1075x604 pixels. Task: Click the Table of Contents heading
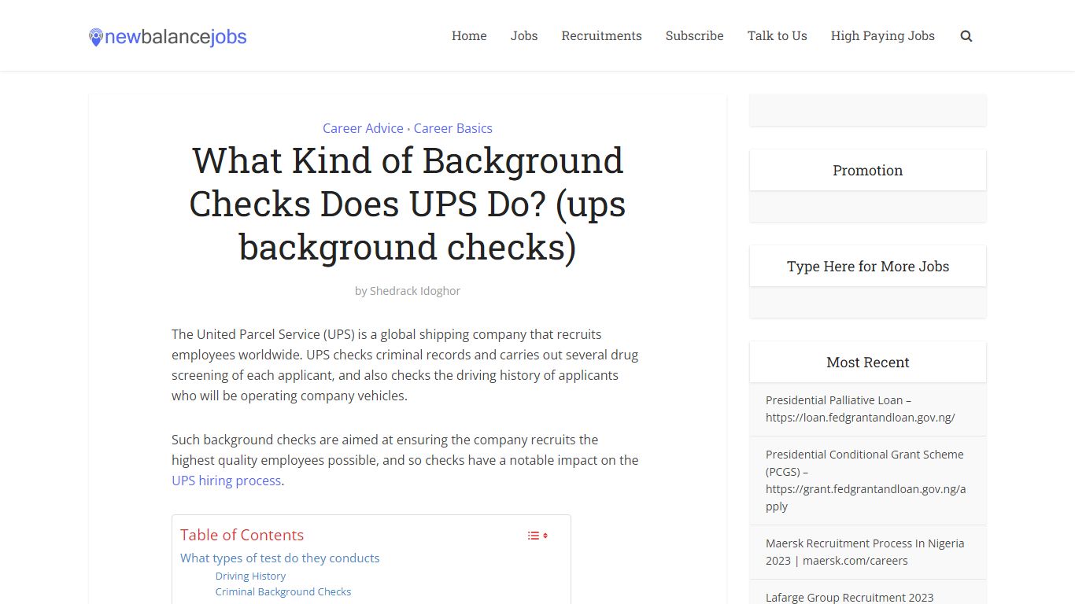click(242, 536)
